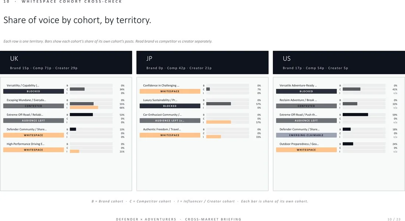Select BLOCKED badge under Luxury Sustainability
This screenshot has width=405, height=221.
[170, 106]
